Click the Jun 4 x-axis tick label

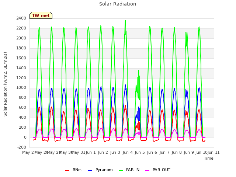pos(128,152)
